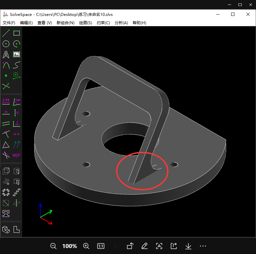256x254 pixels.
Task: Pick the circle drawing tool
Action: [x=6, y=44]
